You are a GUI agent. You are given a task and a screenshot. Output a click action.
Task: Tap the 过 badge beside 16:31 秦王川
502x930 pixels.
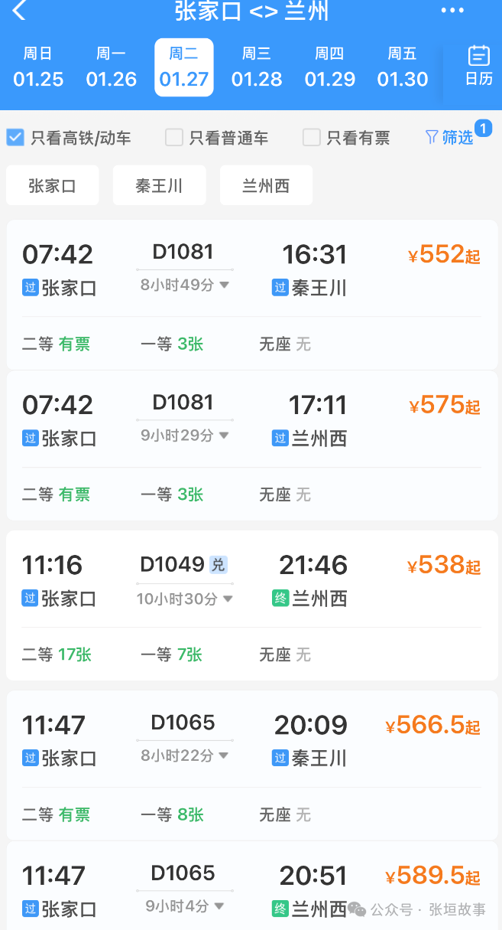pyautogui.click(x=280, y=288)
